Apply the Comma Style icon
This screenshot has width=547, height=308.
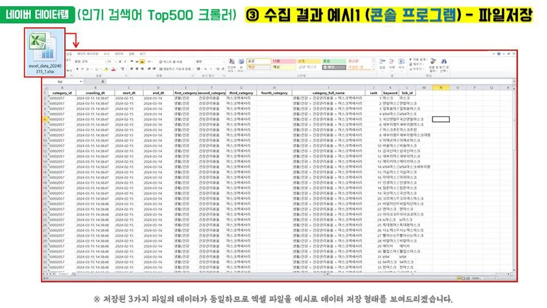tap(211, 69)
